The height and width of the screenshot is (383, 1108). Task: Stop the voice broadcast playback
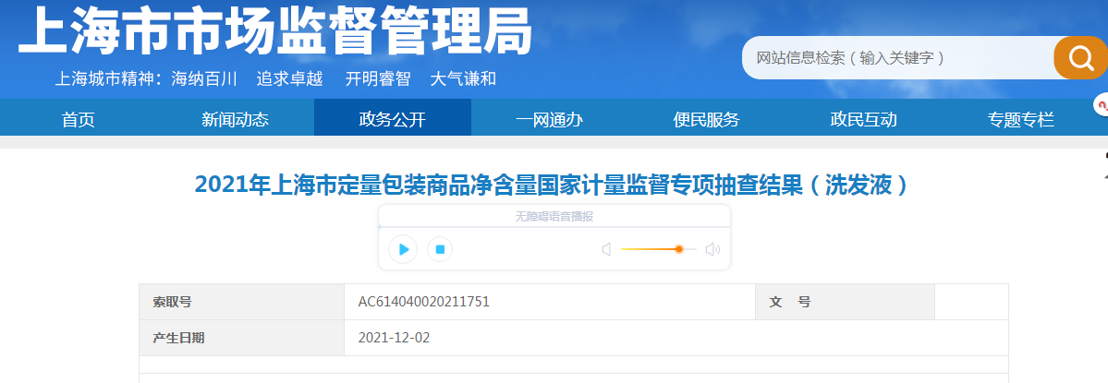click(440, 249)
